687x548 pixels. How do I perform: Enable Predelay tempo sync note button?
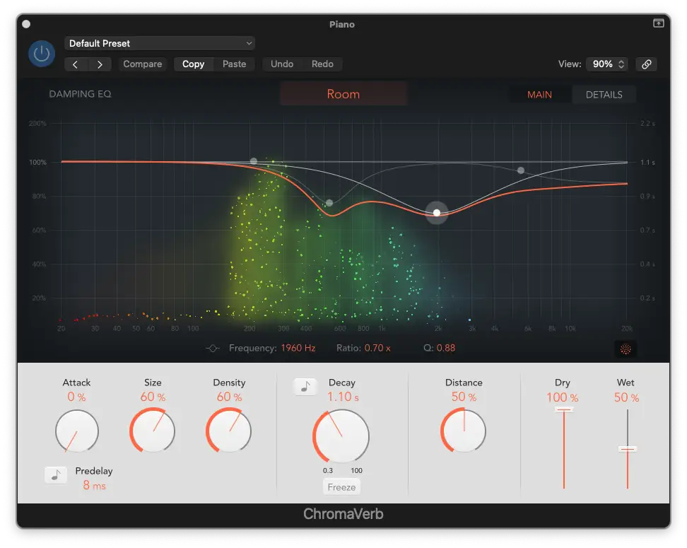pyautogui.click(x=56, y=475)
